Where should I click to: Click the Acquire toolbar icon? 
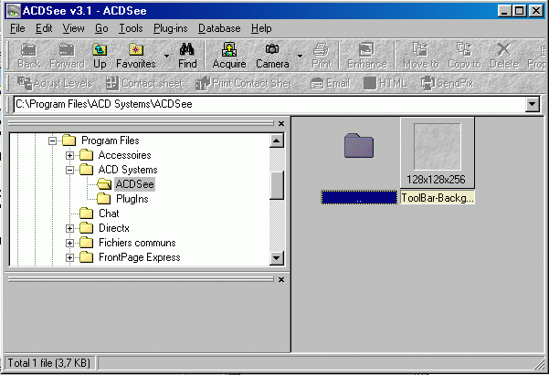[x=229, y=49]
